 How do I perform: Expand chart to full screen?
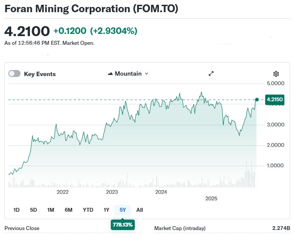tap(211, 73)
